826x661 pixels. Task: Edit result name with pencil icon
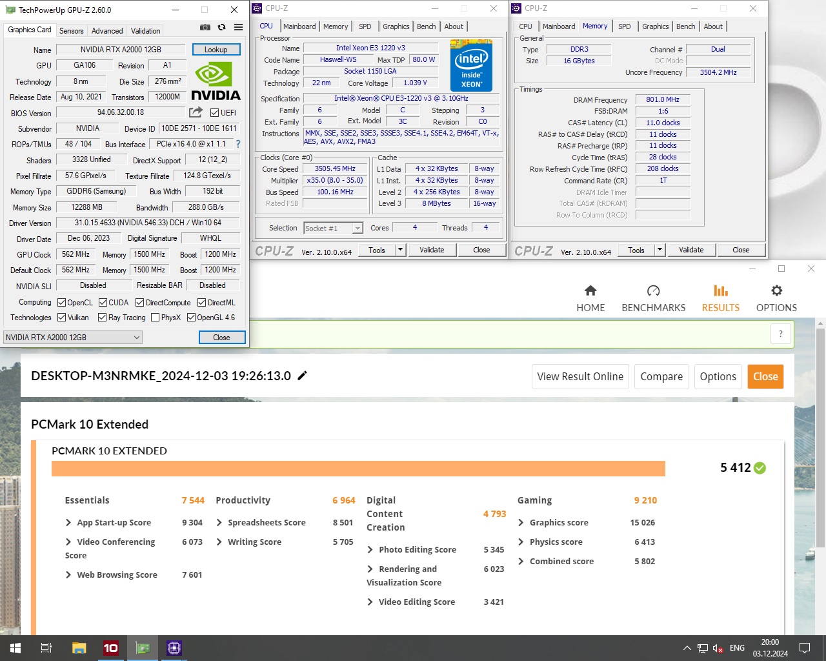pos(302,376)
